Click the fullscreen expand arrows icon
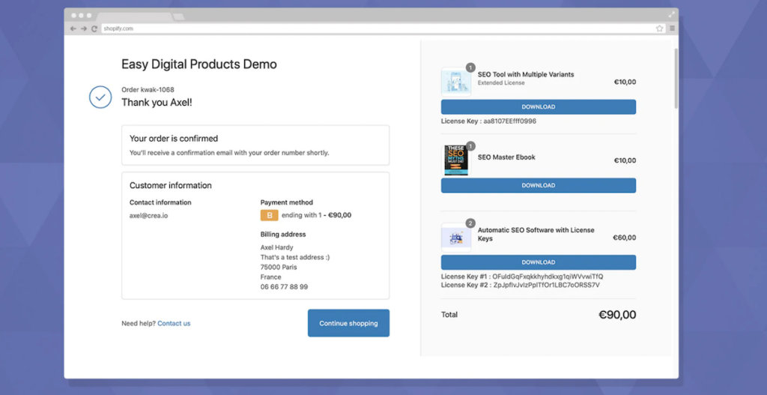Screen dimensions: 767x395 coord(672,15)
